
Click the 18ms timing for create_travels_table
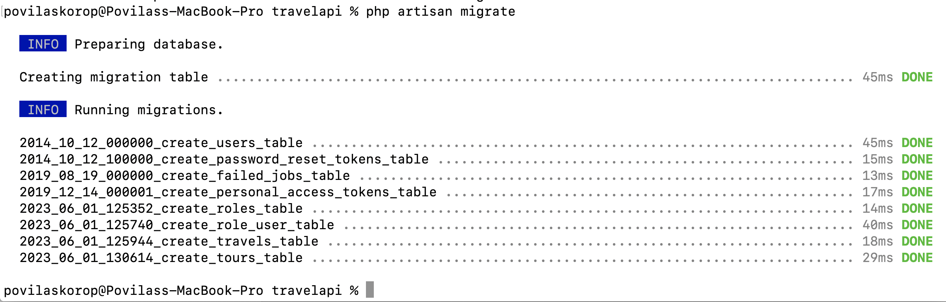[877, 242]
